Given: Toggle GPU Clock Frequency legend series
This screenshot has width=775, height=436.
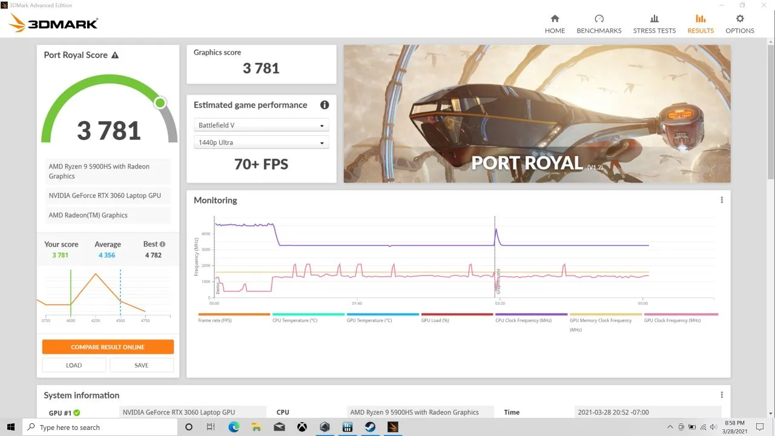Looking at the screenshot, I should 681,317.
